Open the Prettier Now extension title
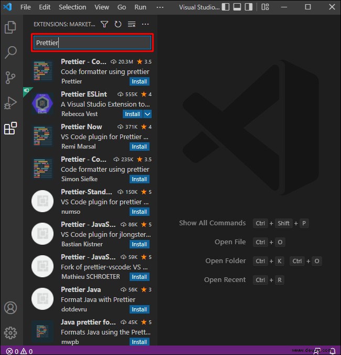 (81, 127)
